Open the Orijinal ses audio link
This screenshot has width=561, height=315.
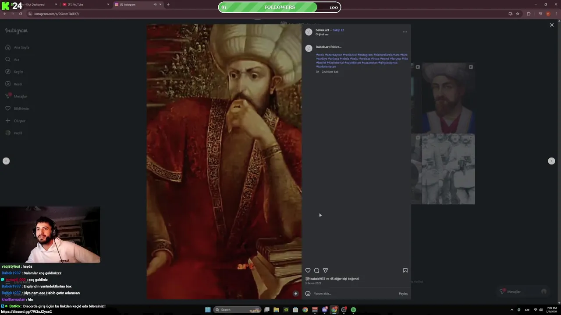tap(322, 34)
